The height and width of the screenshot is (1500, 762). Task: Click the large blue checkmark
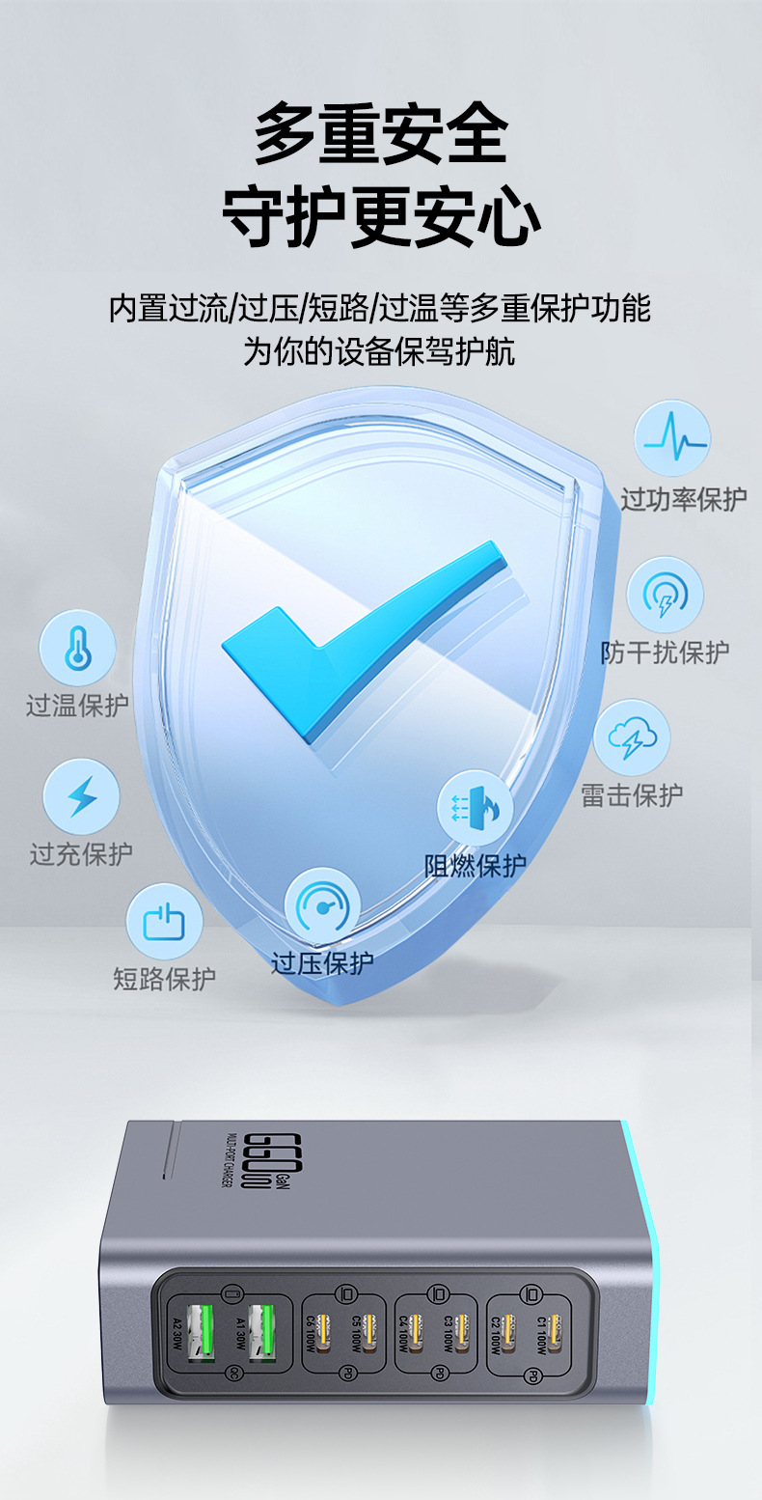[x=364, y=641]
